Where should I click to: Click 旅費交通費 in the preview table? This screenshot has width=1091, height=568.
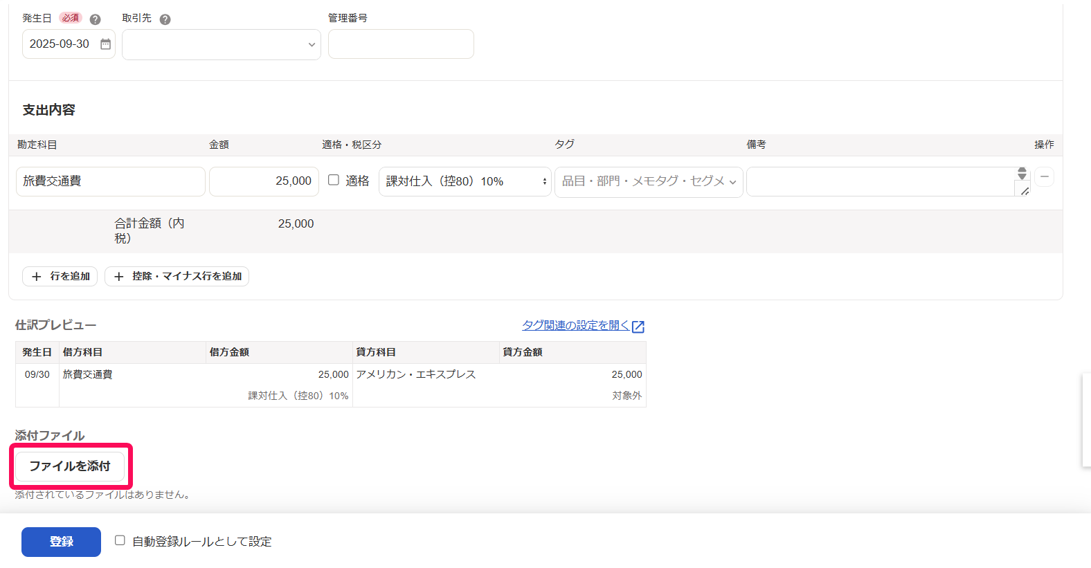[88, 374]
